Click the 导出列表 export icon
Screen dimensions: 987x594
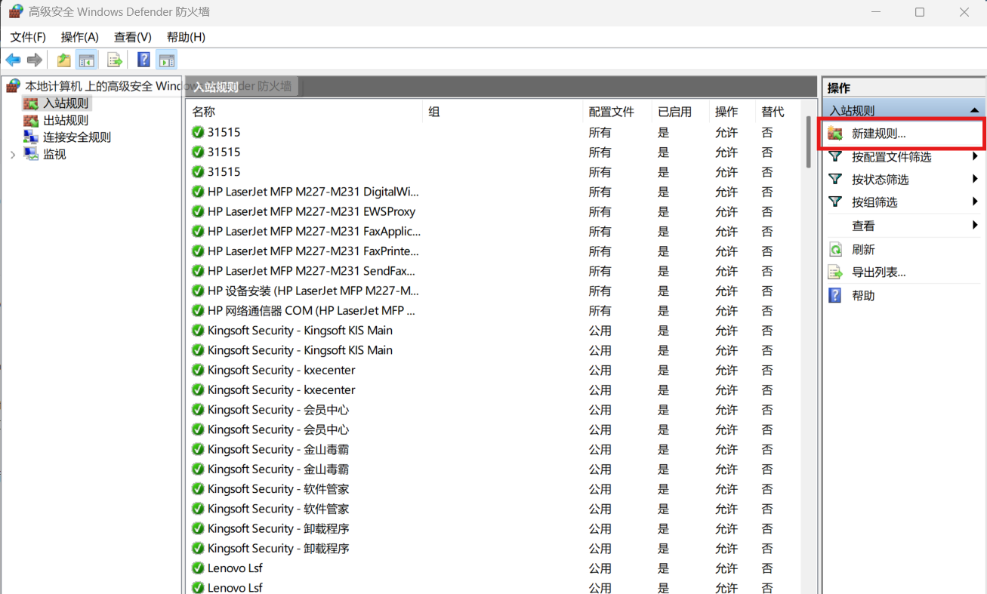[x=835, y=272]
